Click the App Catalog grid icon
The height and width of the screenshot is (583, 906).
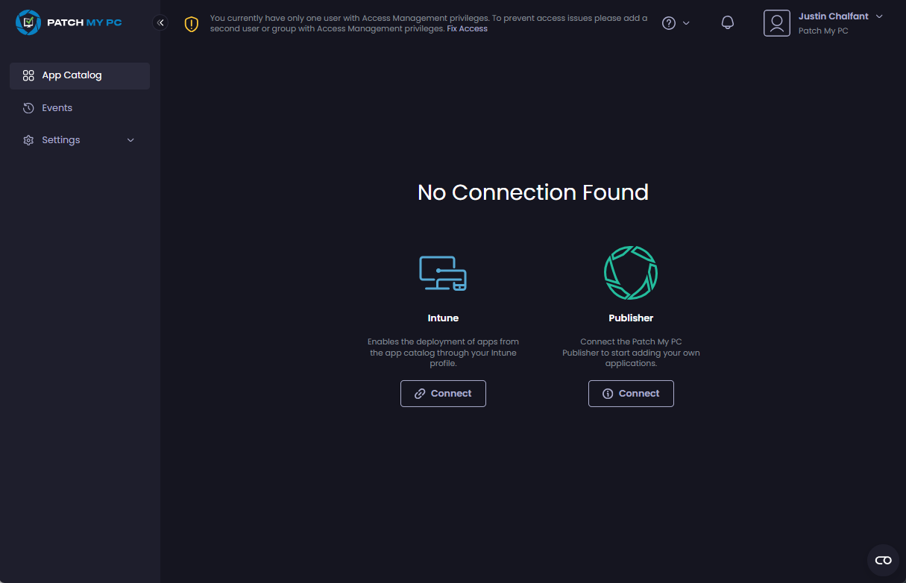click(x=28, y=75)
